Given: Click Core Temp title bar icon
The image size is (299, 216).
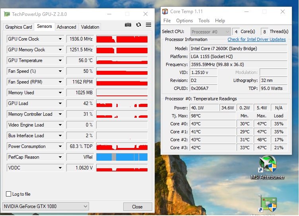Looking at the screenshot, I should coord(165,12).
